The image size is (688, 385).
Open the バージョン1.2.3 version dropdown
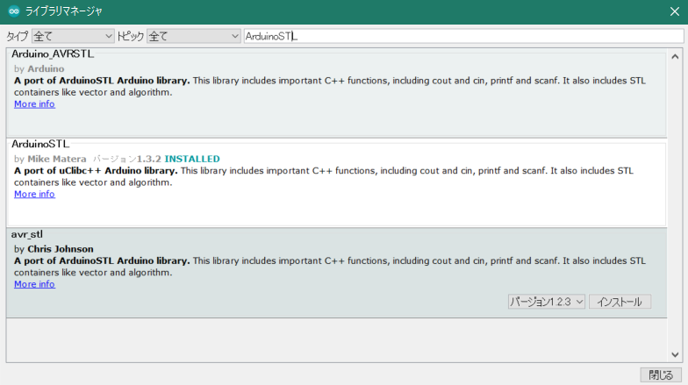tap(546, 302)
